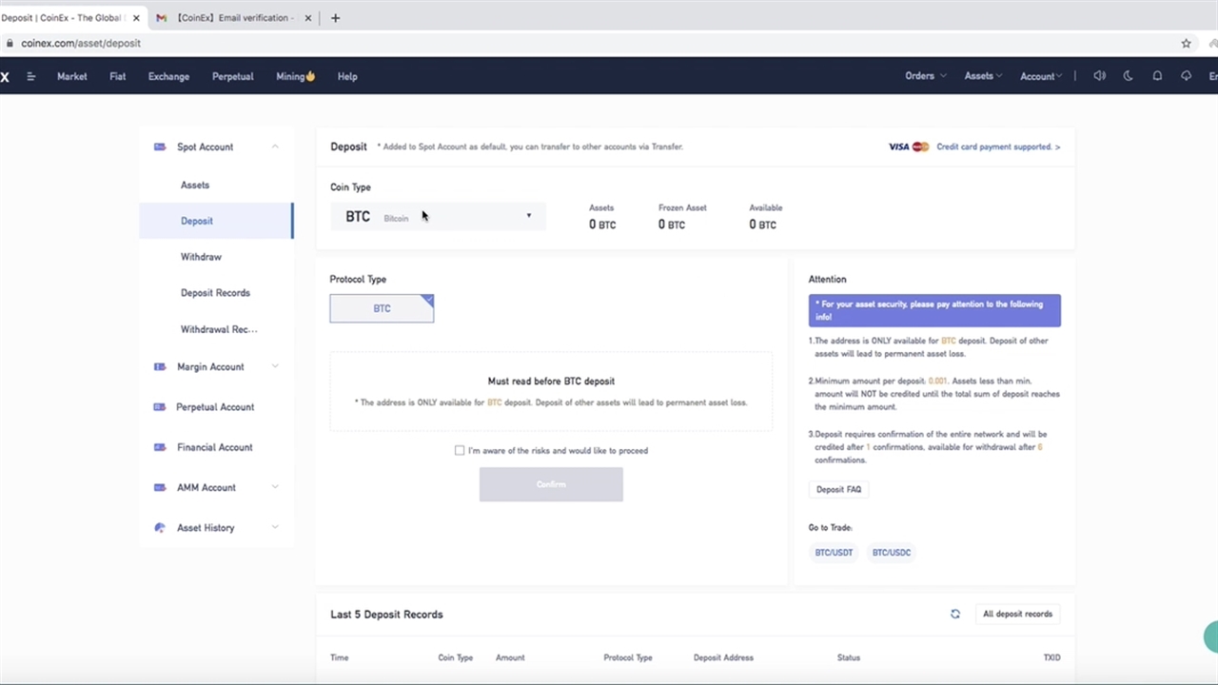
Task: Toggle dark mode with moon icon
Action: (1129, 76)
